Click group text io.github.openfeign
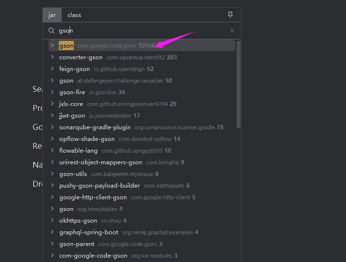This screenshot has height=262, width=346. [119, 69]
